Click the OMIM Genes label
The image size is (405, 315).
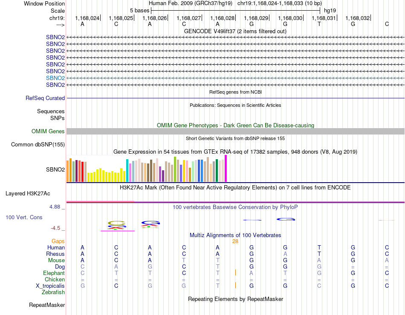[48, 131]
